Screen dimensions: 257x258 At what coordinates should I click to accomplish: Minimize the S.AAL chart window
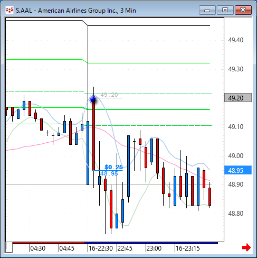[207, 10]
